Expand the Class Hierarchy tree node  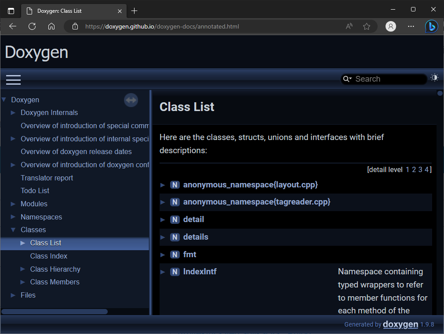pos(23,269)
